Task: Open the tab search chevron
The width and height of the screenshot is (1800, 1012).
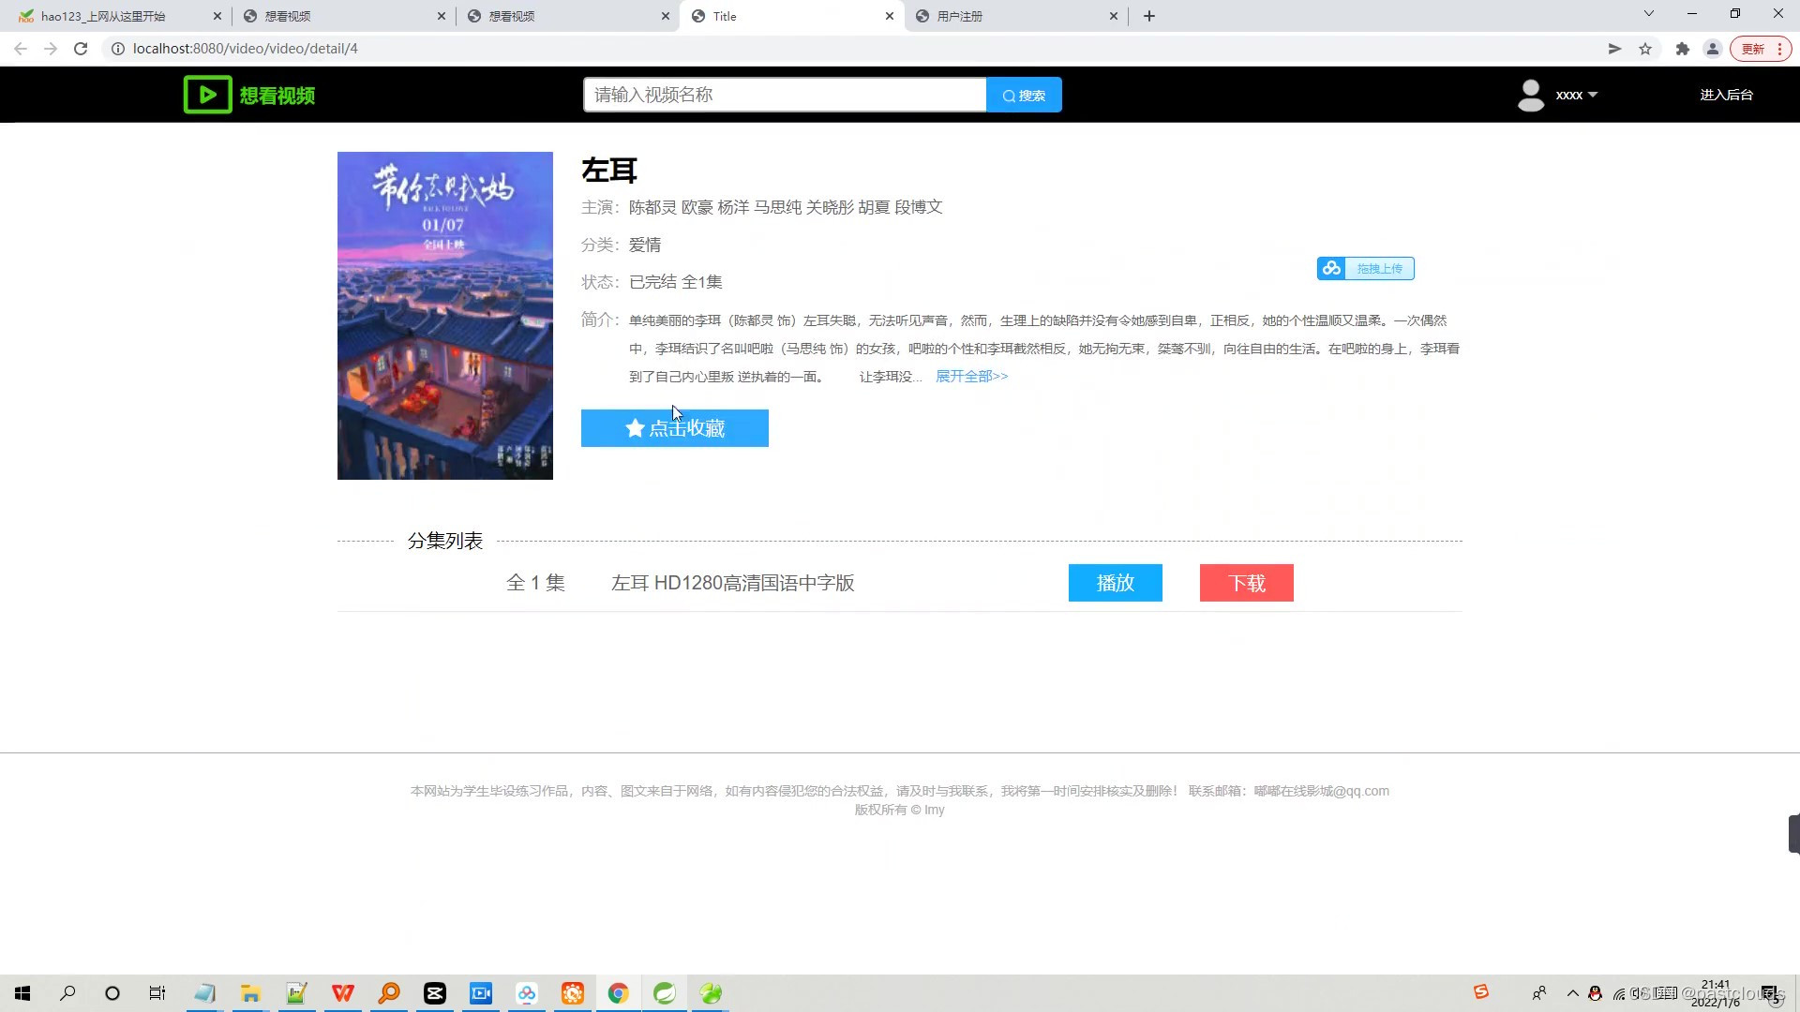Action: [1648, 14]
